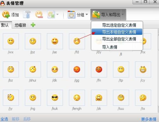Choose 导出本组自定义表情 menu item
159x122 pixels.
pos(117,32)
